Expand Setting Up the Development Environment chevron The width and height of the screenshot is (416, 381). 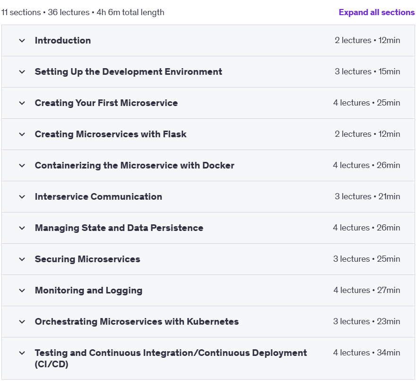[22, 72]
